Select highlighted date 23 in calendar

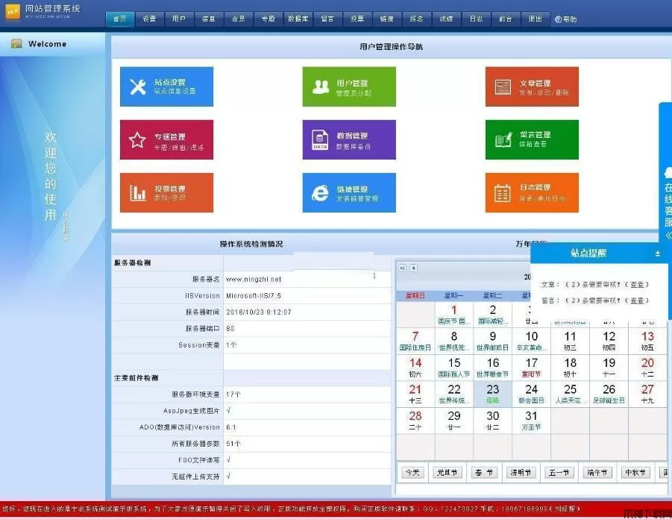click(x=493, y=394)
